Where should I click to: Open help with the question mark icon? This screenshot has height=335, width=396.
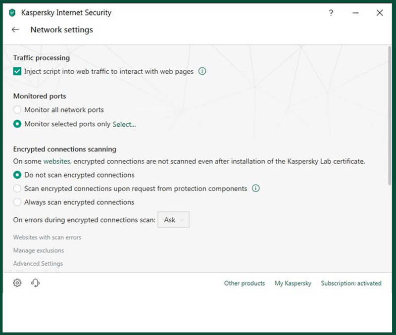(331, 13)
